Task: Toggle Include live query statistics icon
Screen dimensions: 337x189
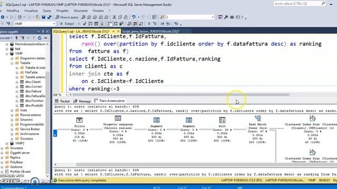Action: tap(116, 24)
